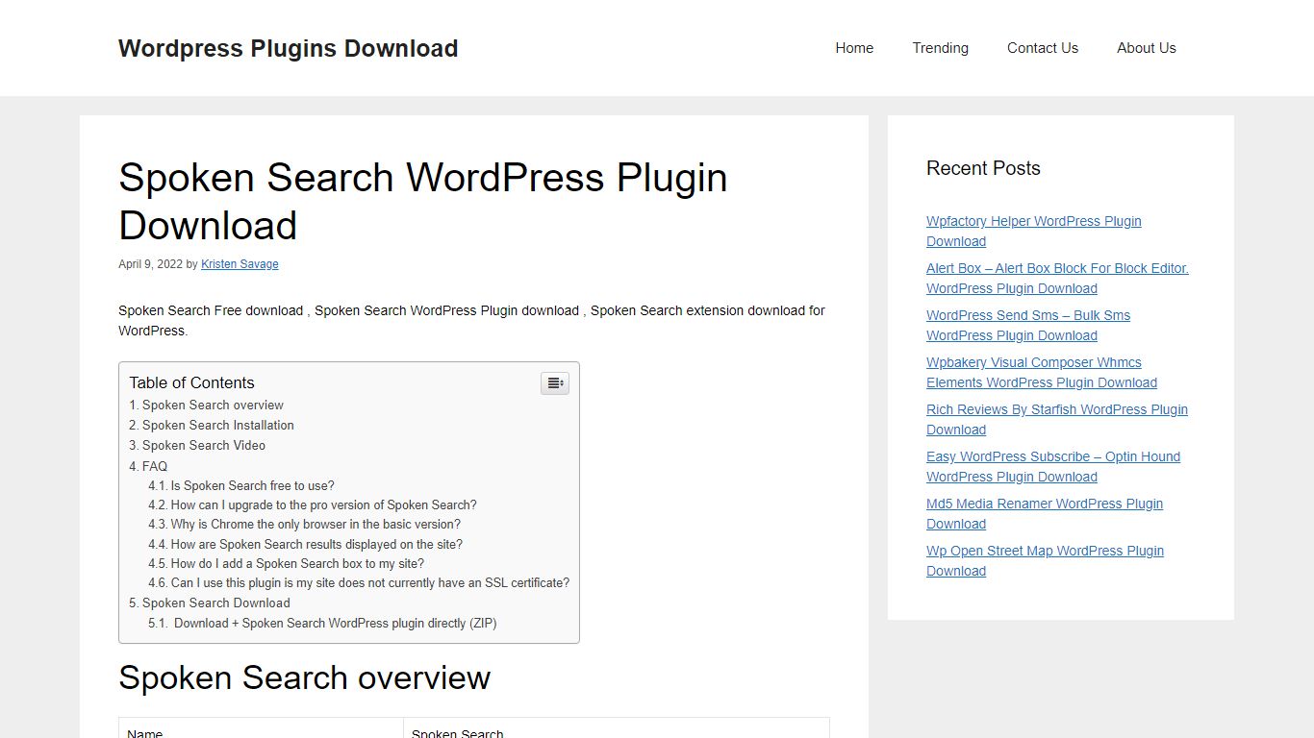Click the Wordpress Plugins Download site title
The image size is (1314, 738).
289,48
